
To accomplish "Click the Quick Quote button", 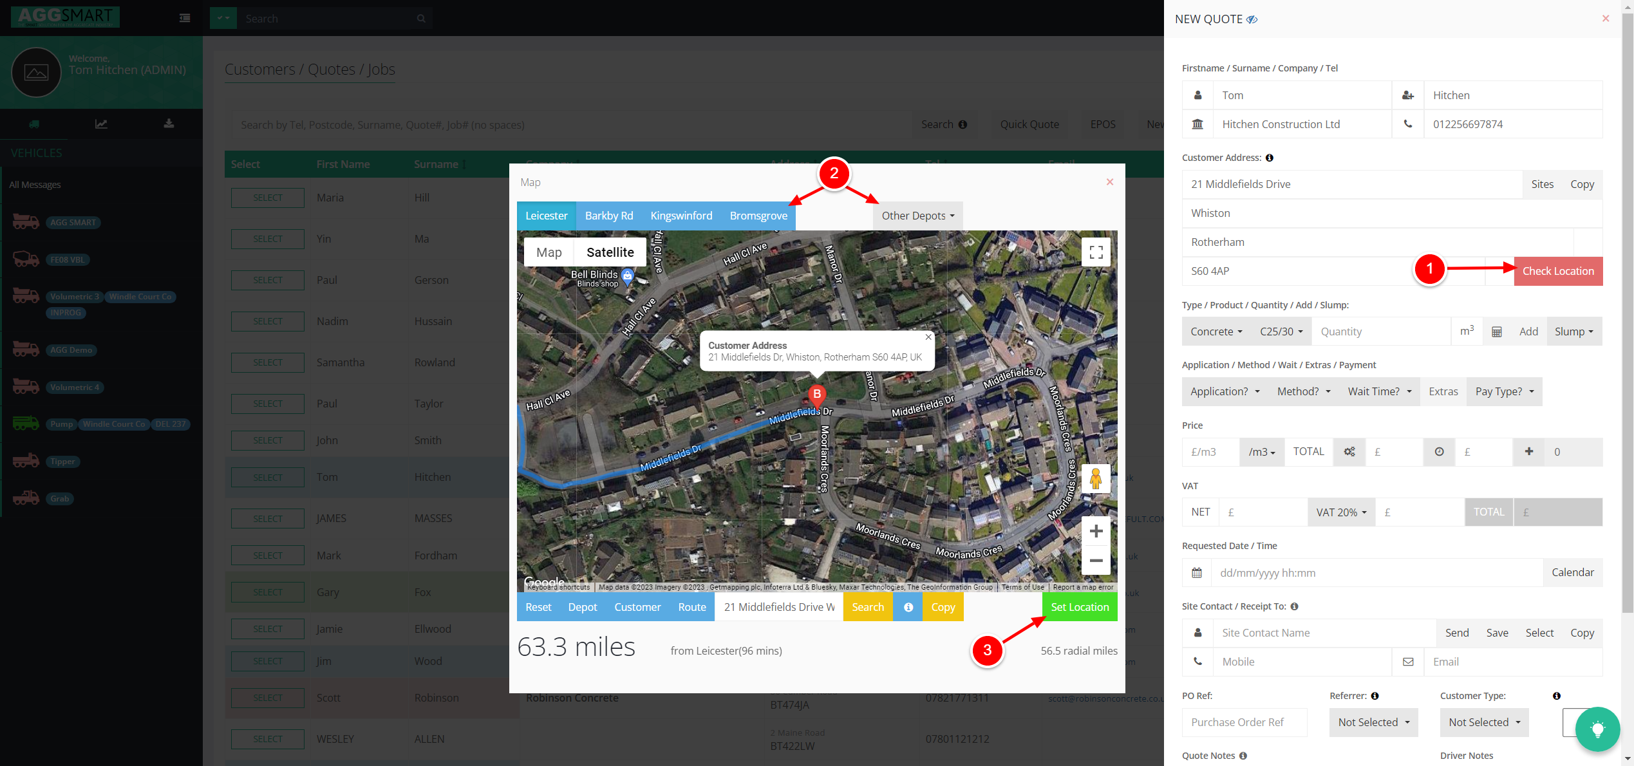I will coord(1029,124).
